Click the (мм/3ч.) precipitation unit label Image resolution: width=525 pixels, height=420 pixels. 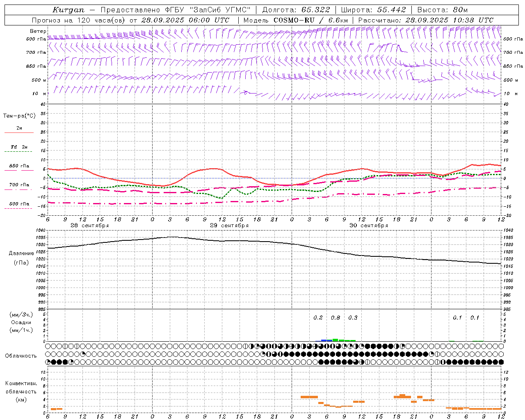[x=21, y=315]
